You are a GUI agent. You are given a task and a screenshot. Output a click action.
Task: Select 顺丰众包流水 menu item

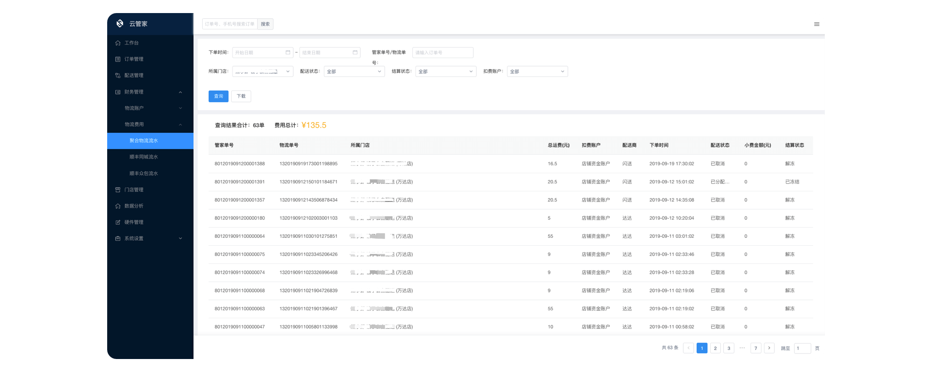[144, 173]
